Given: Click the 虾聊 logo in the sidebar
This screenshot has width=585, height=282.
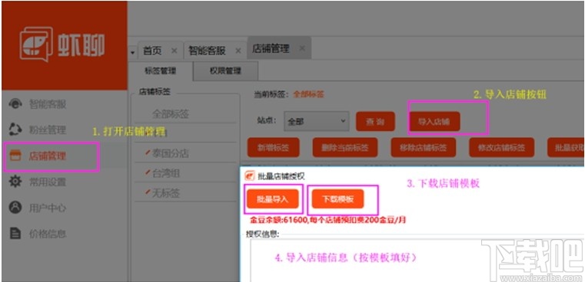Looking at the screenshot, I should (x=62, y=44).
